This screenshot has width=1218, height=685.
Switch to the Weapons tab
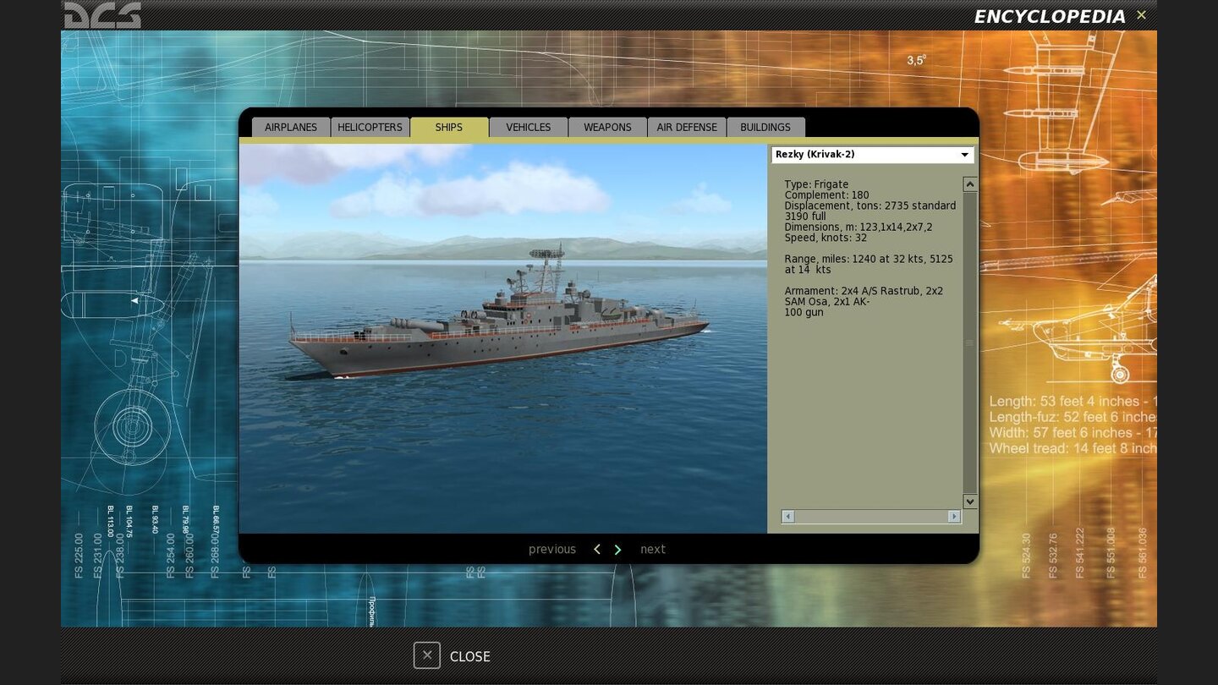tap(607, 127)
